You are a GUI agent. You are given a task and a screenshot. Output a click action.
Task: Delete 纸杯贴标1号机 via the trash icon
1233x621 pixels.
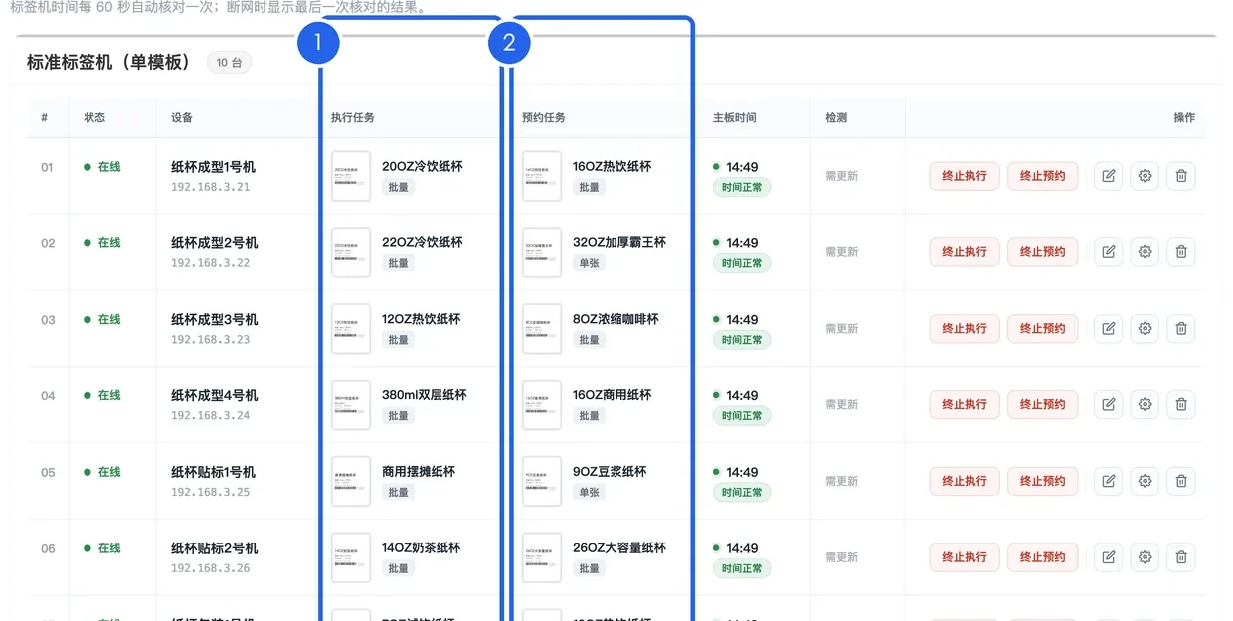[1181, 481]
